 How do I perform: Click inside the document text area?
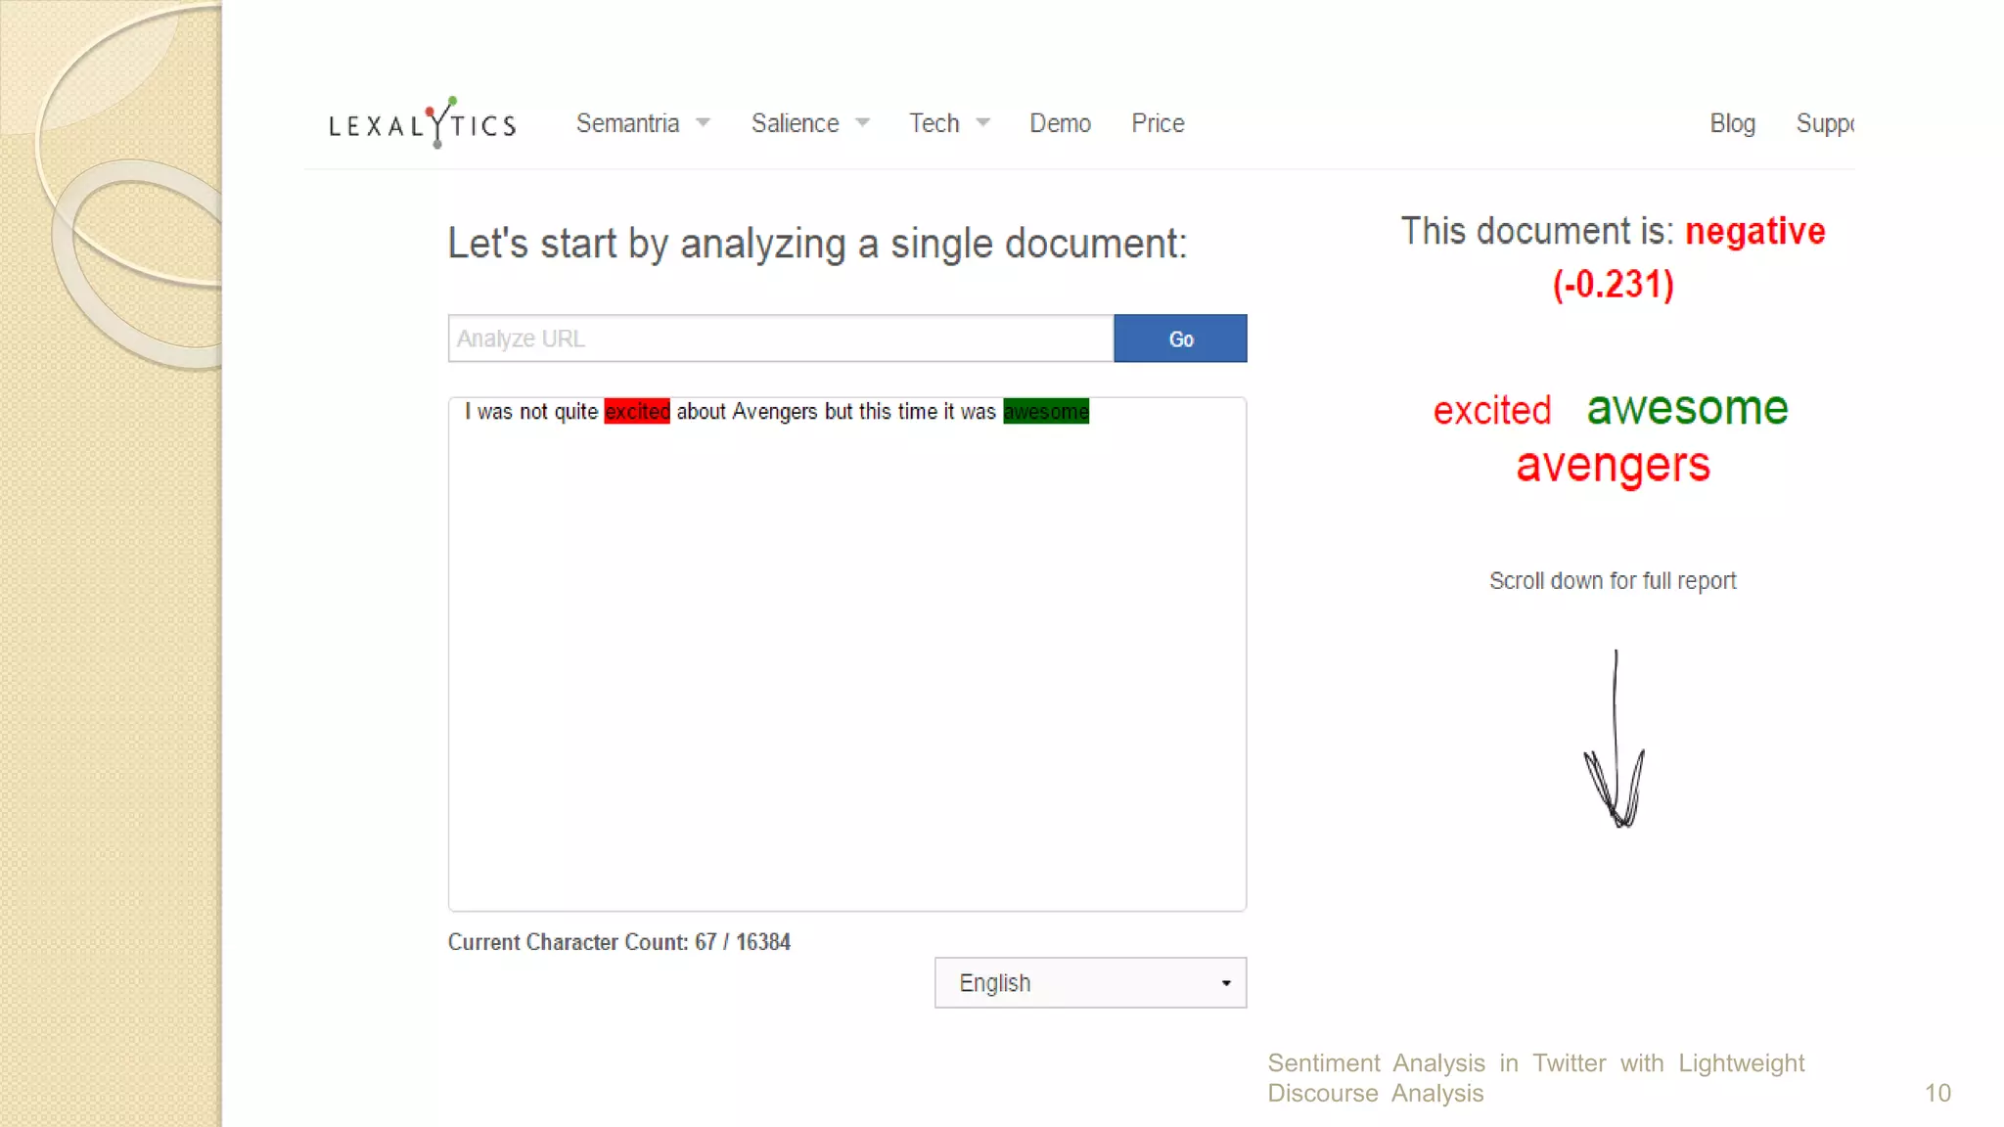click(847, 654)
